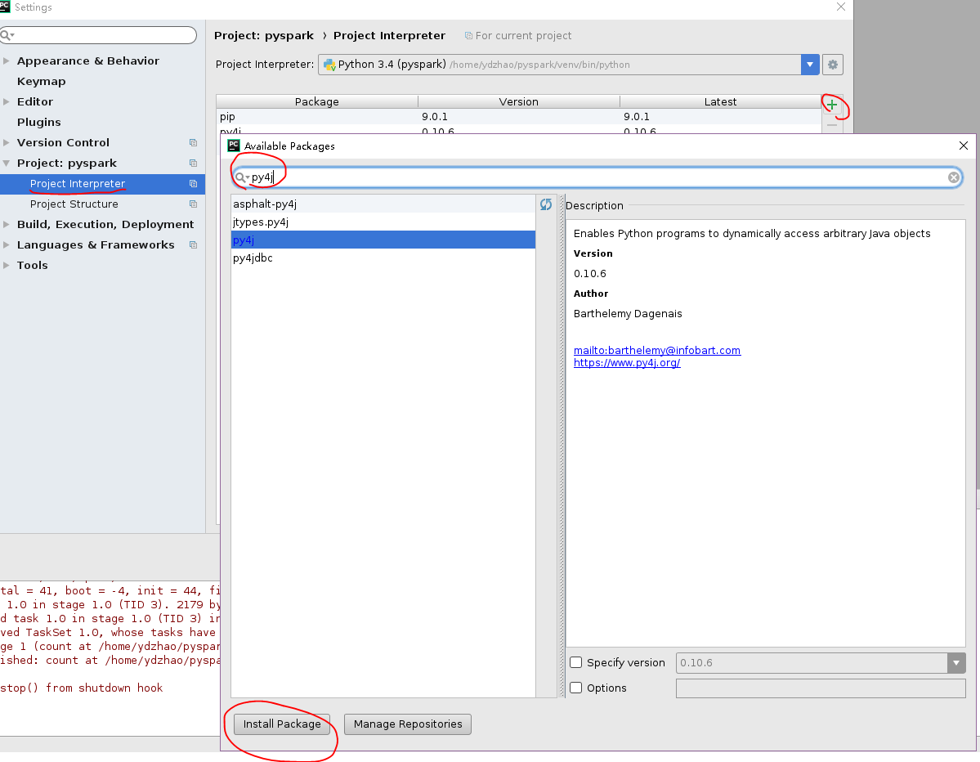The width and height of the screenshot is (980, 762).
Task: Expand Build, Execution, Deployment section
Action: [7, 224]
